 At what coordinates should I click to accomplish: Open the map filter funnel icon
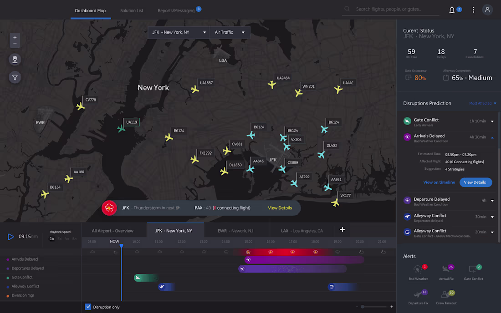[x=15, y=77]
